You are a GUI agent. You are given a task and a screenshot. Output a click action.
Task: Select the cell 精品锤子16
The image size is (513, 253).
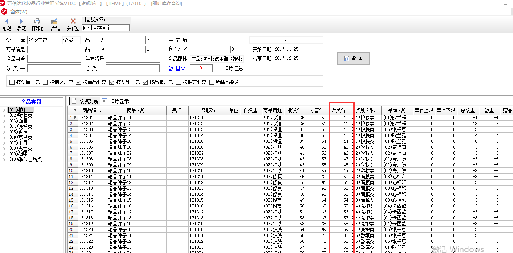(136, 206)
